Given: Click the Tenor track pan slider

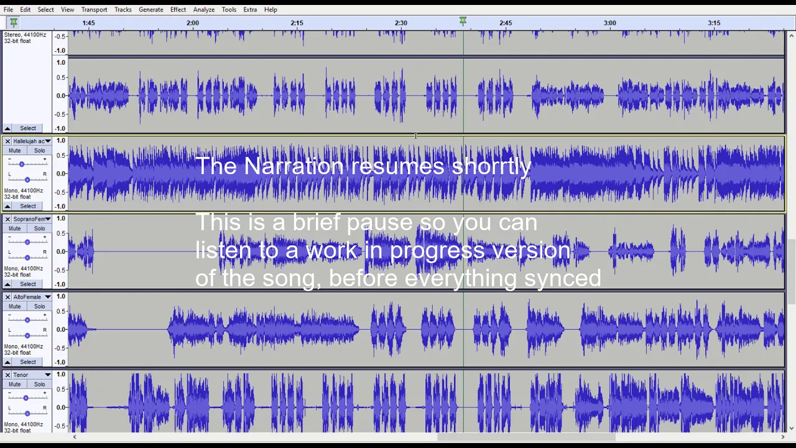Looking at the screenshot, I should [x=27, y=413].
